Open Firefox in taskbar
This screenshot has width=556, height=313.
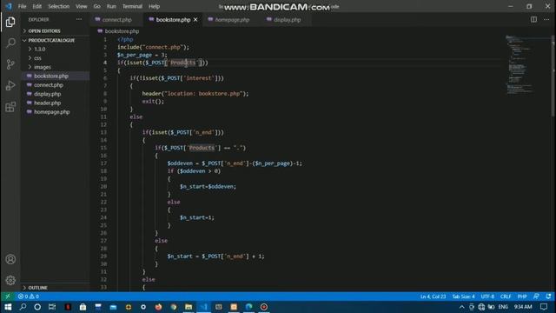click(158, 307)
